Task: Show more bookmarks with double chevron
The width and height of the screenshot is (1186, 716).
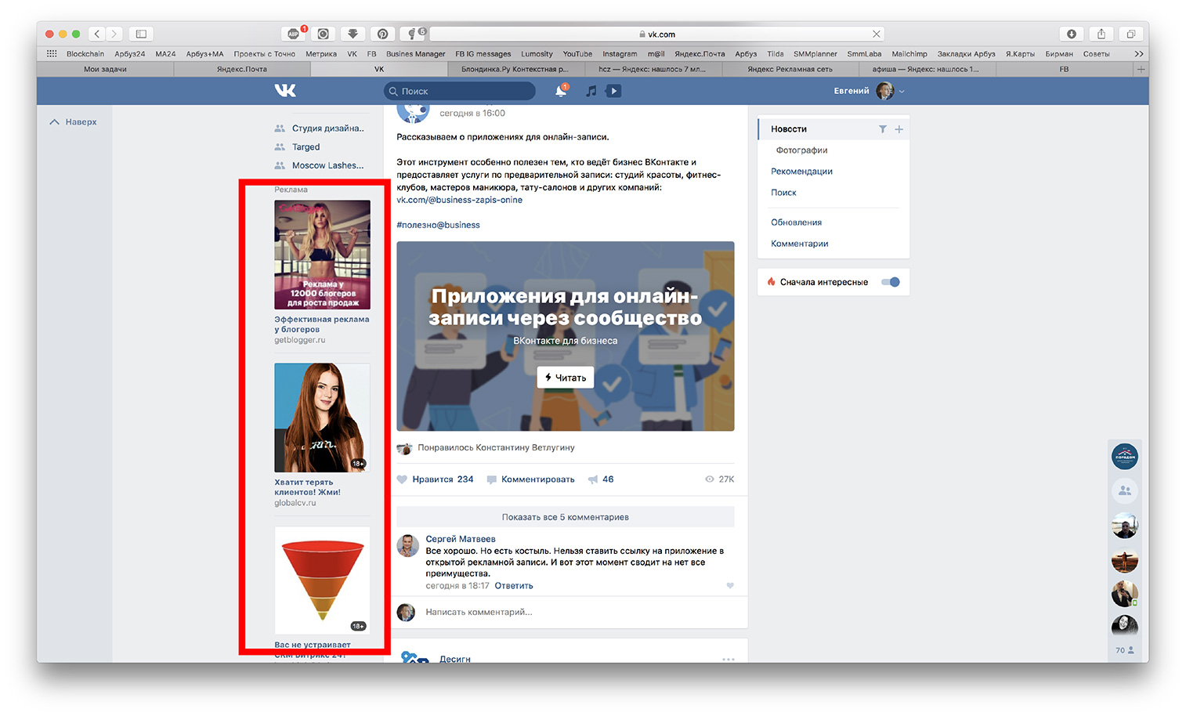Action: [x=1138, y=54]
